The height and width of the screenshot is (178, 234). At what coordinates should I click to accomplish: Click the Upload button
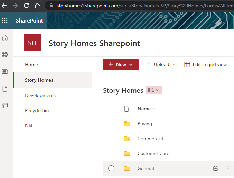pos(161,65)
